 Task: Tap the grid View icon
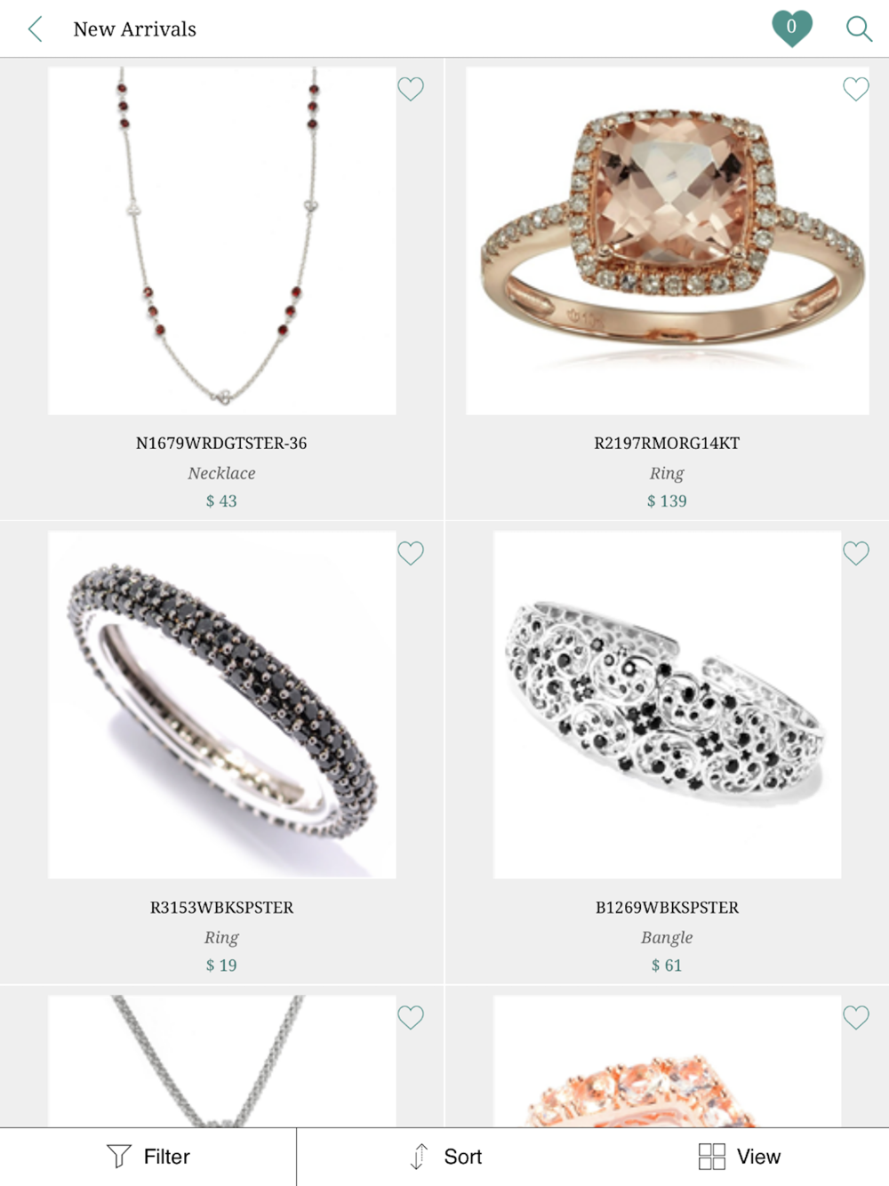point(712,1156)
